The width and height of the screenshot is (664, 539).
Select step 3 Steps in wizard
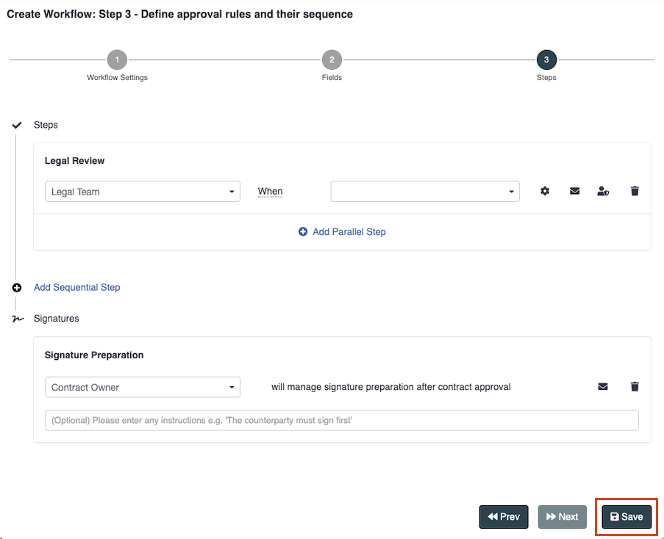click(546, 60)
